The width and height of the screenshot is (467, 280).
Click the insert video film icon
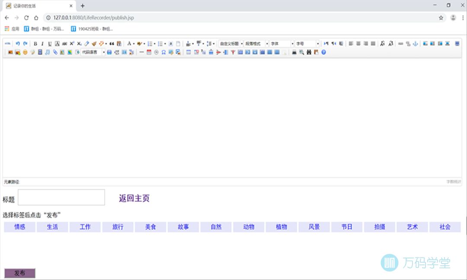(x=40, y=52)
